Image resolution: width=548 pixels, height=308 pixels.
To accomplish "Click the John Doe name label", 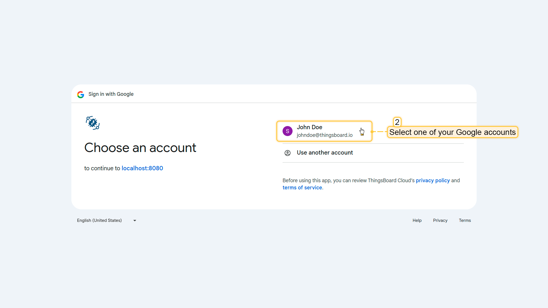I will pos(309,127).
